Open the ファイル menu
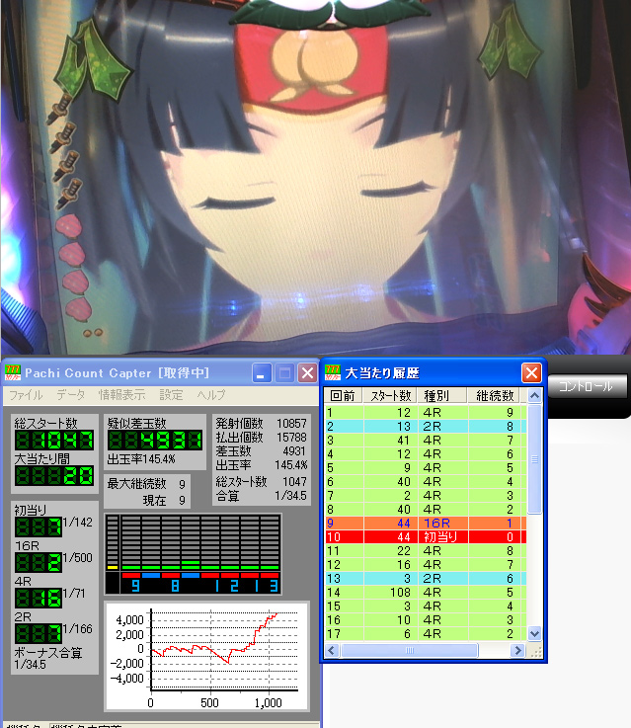631x728 pixels. point(26,395)
